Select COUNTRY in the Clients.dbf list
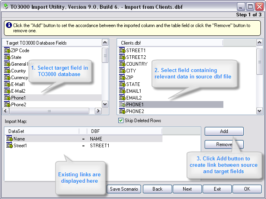 (137, 64)
